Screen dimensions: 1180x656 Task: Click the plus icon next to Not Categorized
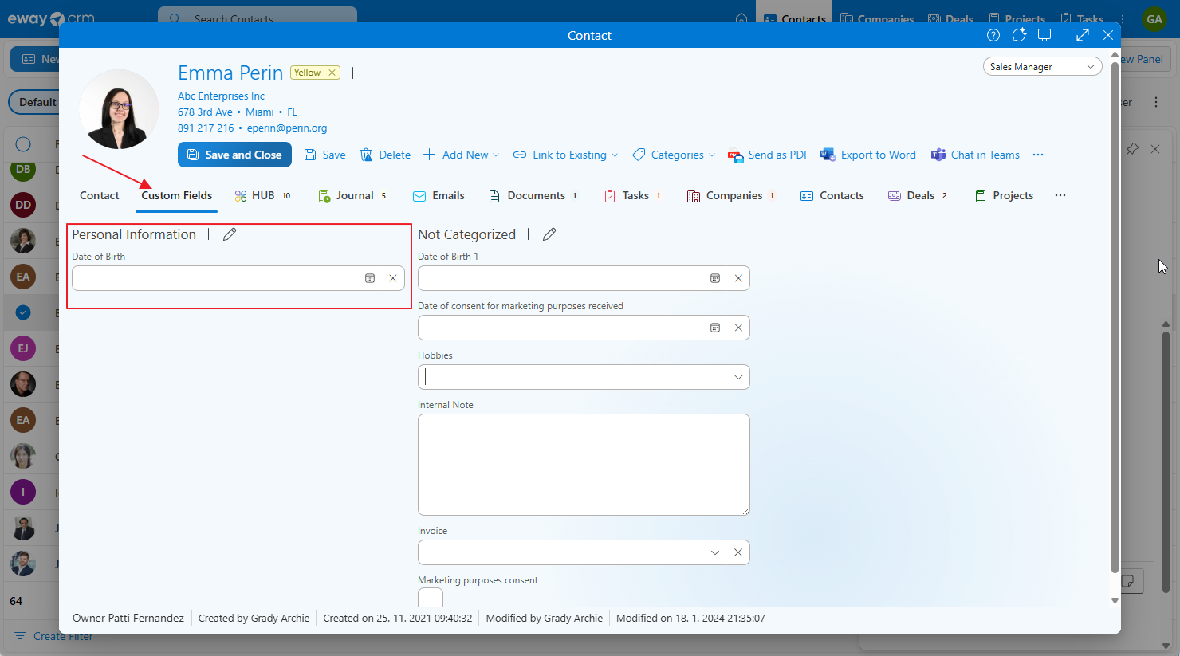click(528, 234)
